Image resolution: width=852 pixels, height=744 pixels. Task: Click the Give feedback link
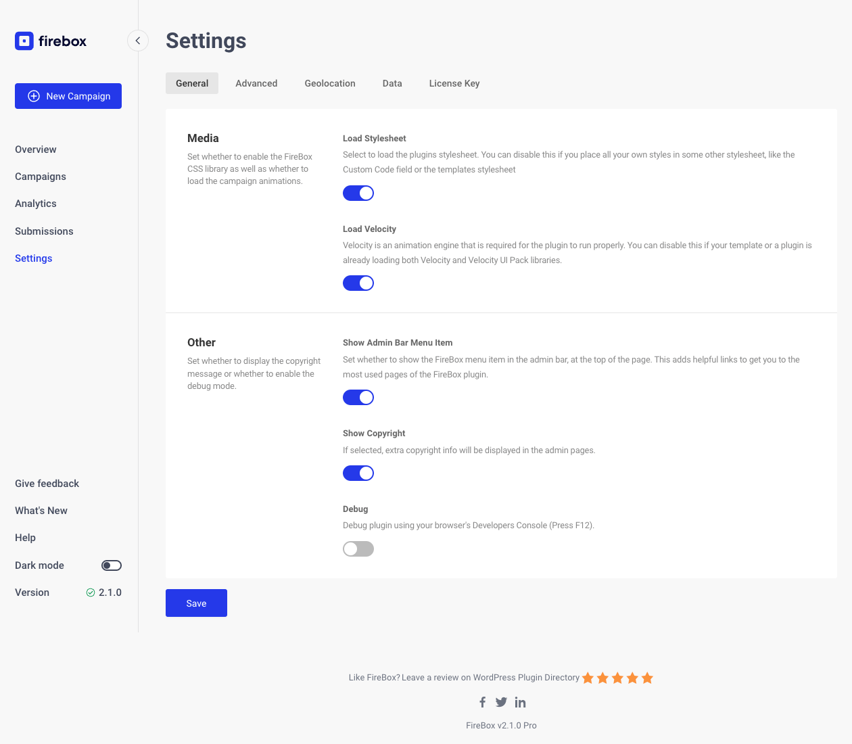click(x=47, y=484)
